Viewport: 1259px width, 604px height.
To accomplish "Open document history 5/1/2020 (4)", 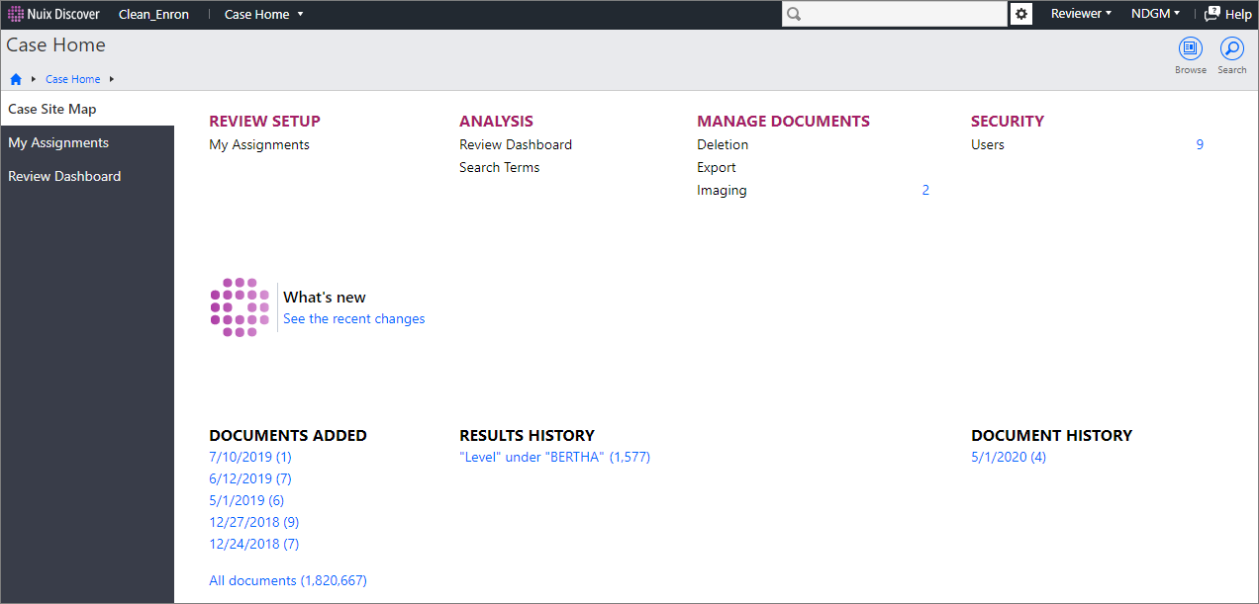I will (1009, 457).
